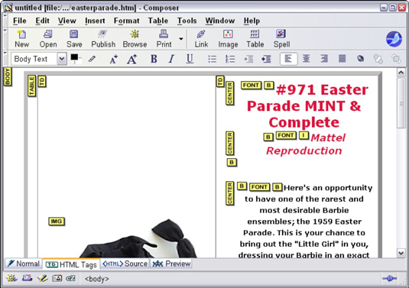The width and height of the screenshot is (409, 288).
Task: Select FONT tag before #971 heading
Action: click(251, 86)
